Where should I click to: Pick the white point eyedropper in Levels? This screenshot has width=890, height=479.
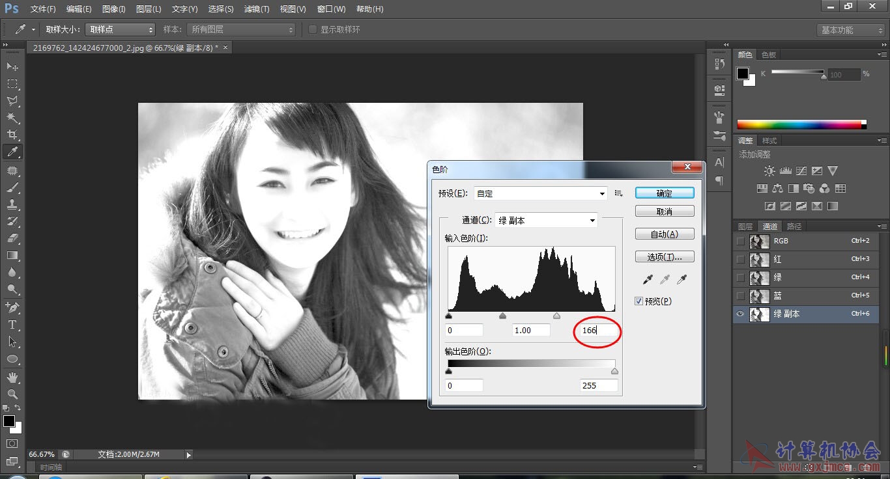682,279
